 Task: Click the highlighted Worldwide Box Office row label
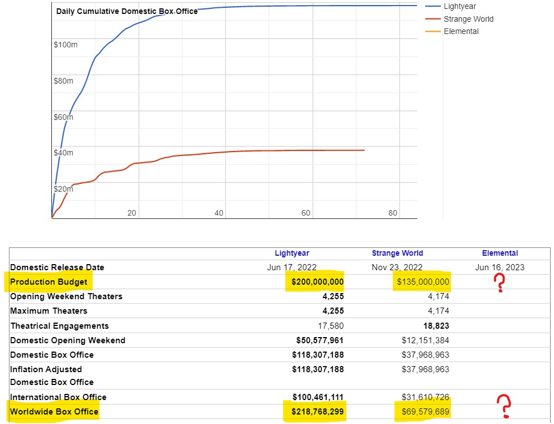tap(54, 412)
